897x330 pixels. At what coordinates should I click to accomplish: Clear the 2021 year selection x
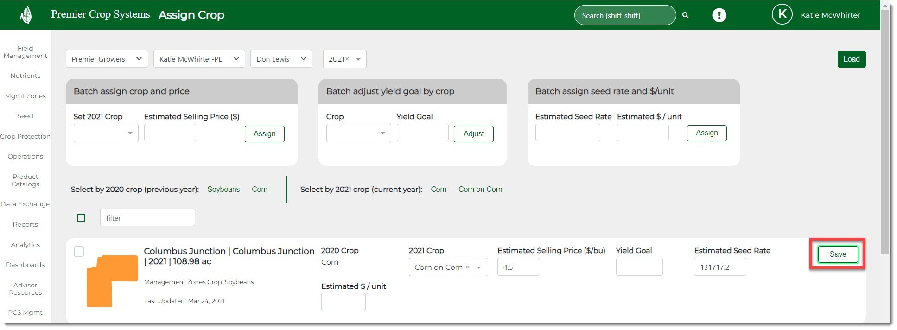tap(347, 59)
